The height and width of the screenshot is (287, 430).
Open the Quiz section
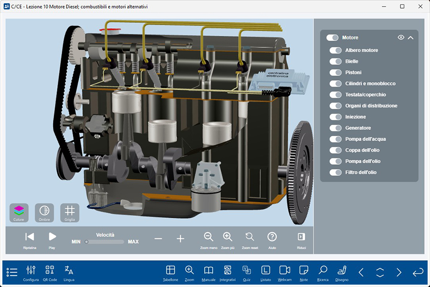(247, 270)
